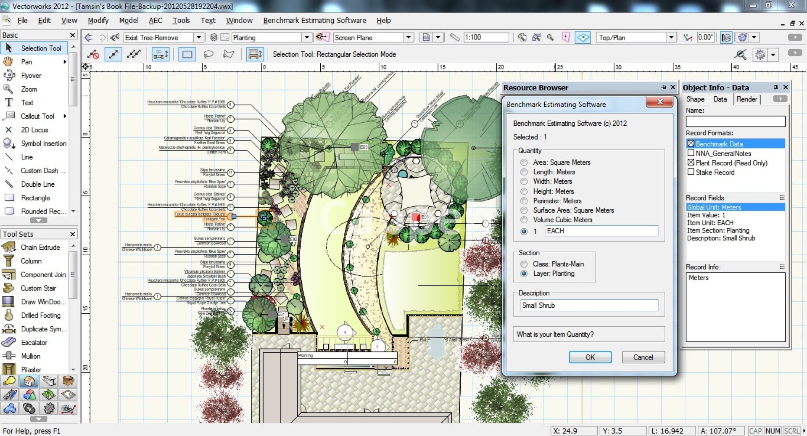
Task: Click the Description text field
Action: [589, 305]
